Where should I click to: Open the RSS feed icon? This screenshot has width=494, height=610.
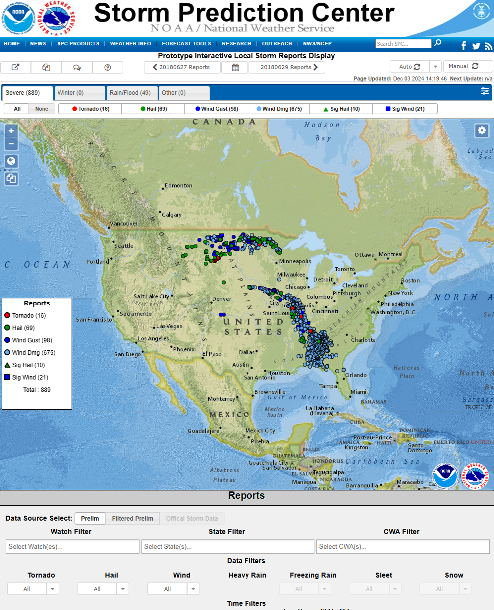[489, 46]
